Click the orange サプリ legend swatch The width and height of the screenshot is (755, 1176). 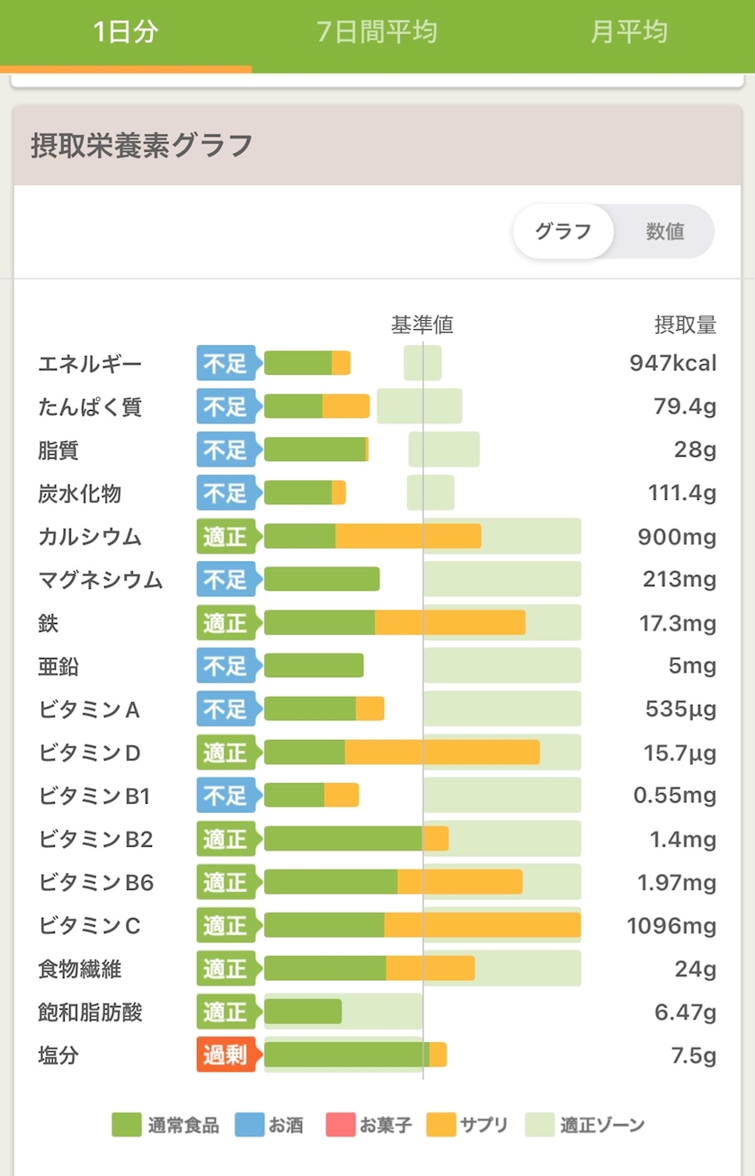pyautogui.click(x=440, y=1125)
